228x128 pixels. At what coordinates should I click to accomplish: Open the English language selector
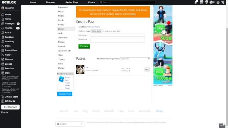70,124
